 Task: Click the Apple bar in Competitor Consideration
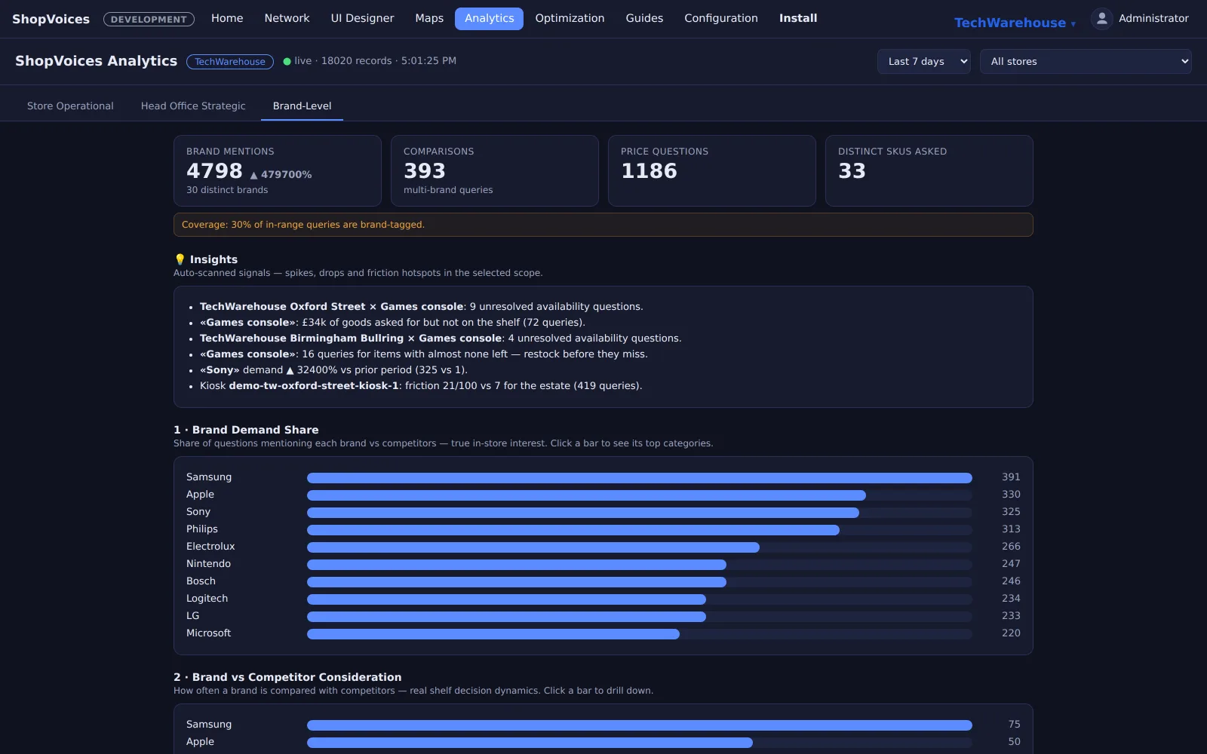coord(530,743)
